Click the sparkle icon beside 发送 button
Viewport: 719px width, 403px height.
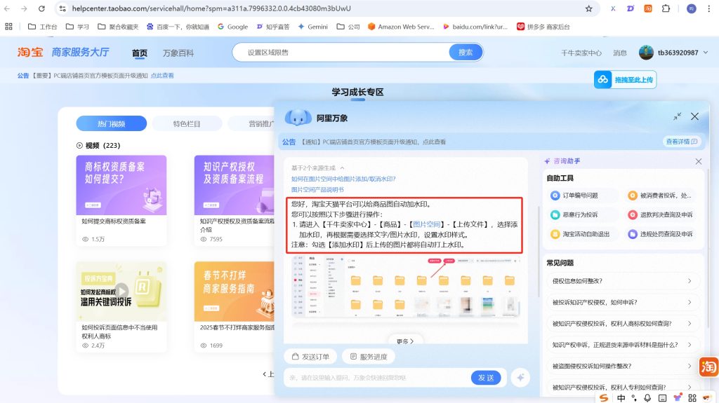click(x=520, y=378)
